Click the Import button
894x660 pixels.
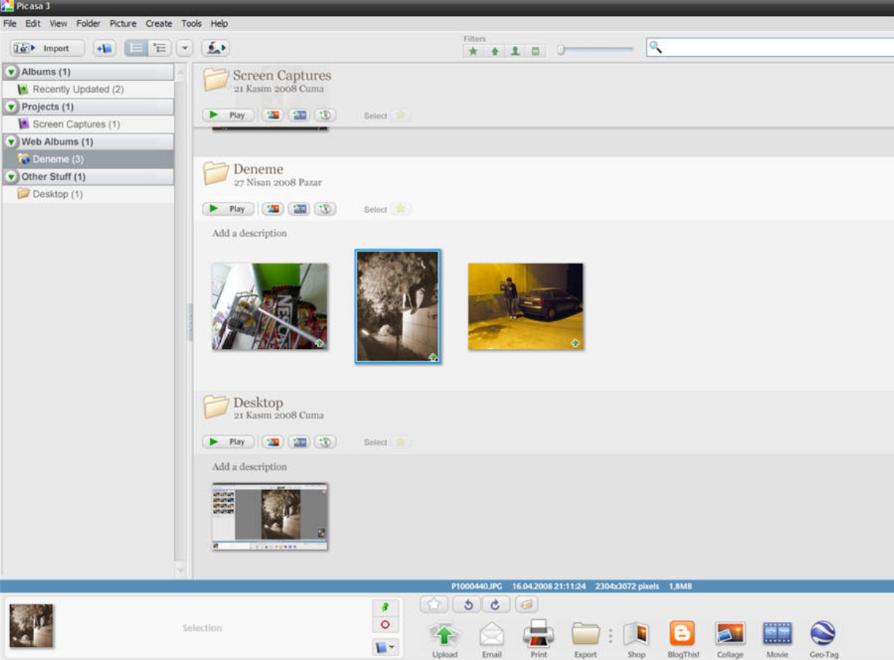pyautogui.click(x=47, y=49)
